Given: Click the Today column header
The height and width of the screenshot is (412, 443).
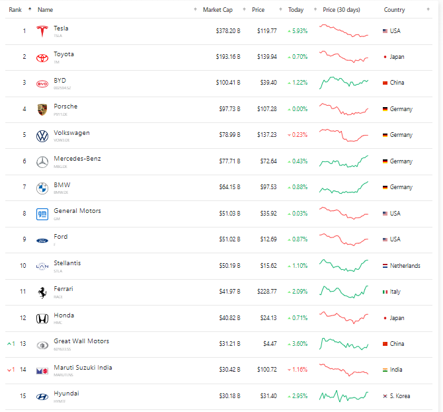Looking at the screenshot, I should pyautogui.click(x=296, y=10).
